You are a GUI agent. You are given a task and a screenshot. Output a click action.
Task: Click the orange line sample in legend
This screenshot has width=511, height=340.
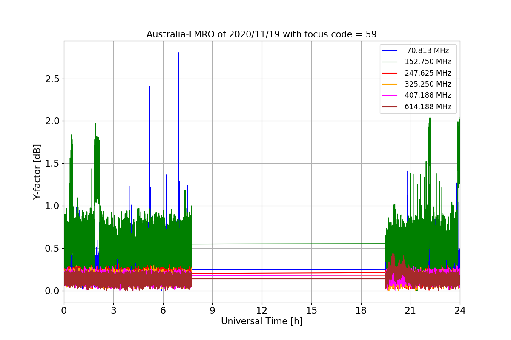pyautogui.click(x=390, y=84)
